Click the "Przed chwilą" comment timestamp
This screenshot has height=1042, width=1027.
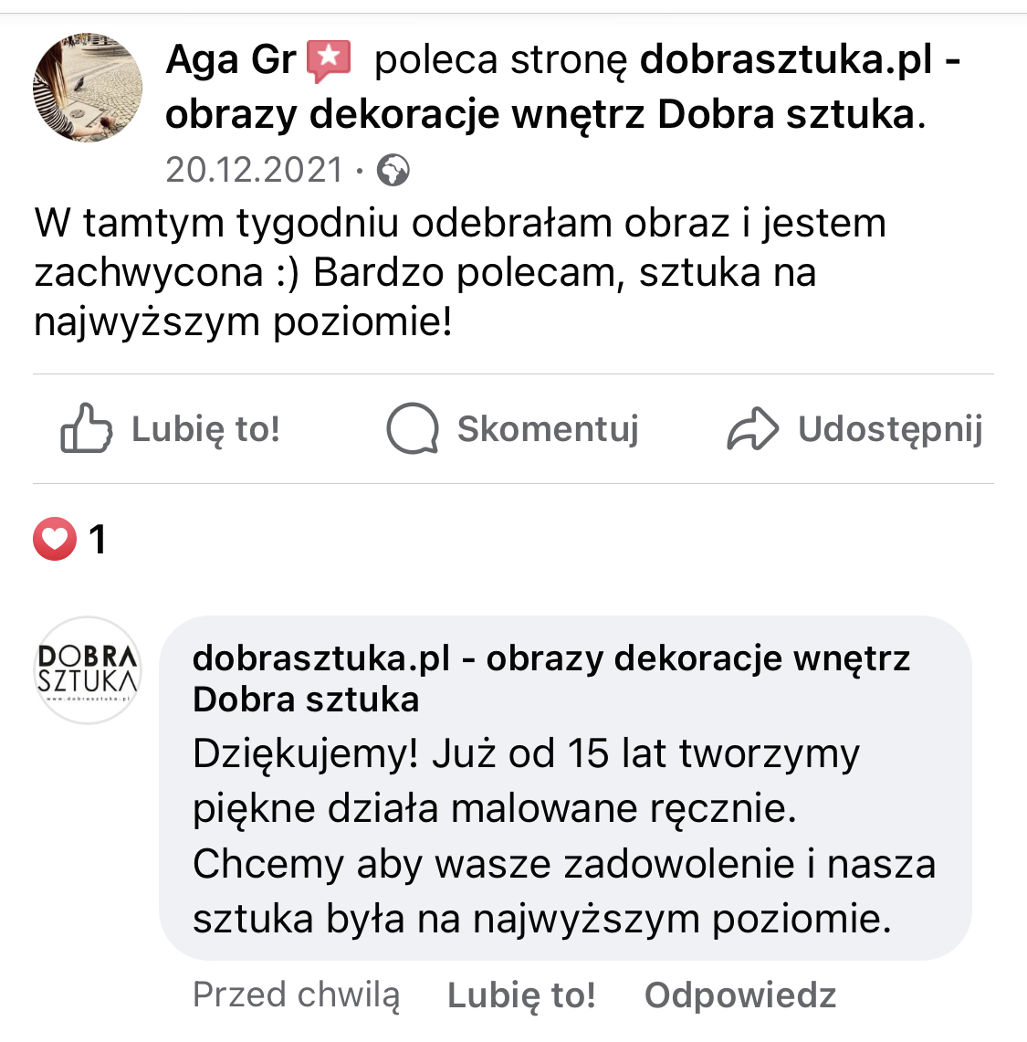pyautogui.click(x=296, y=995)
